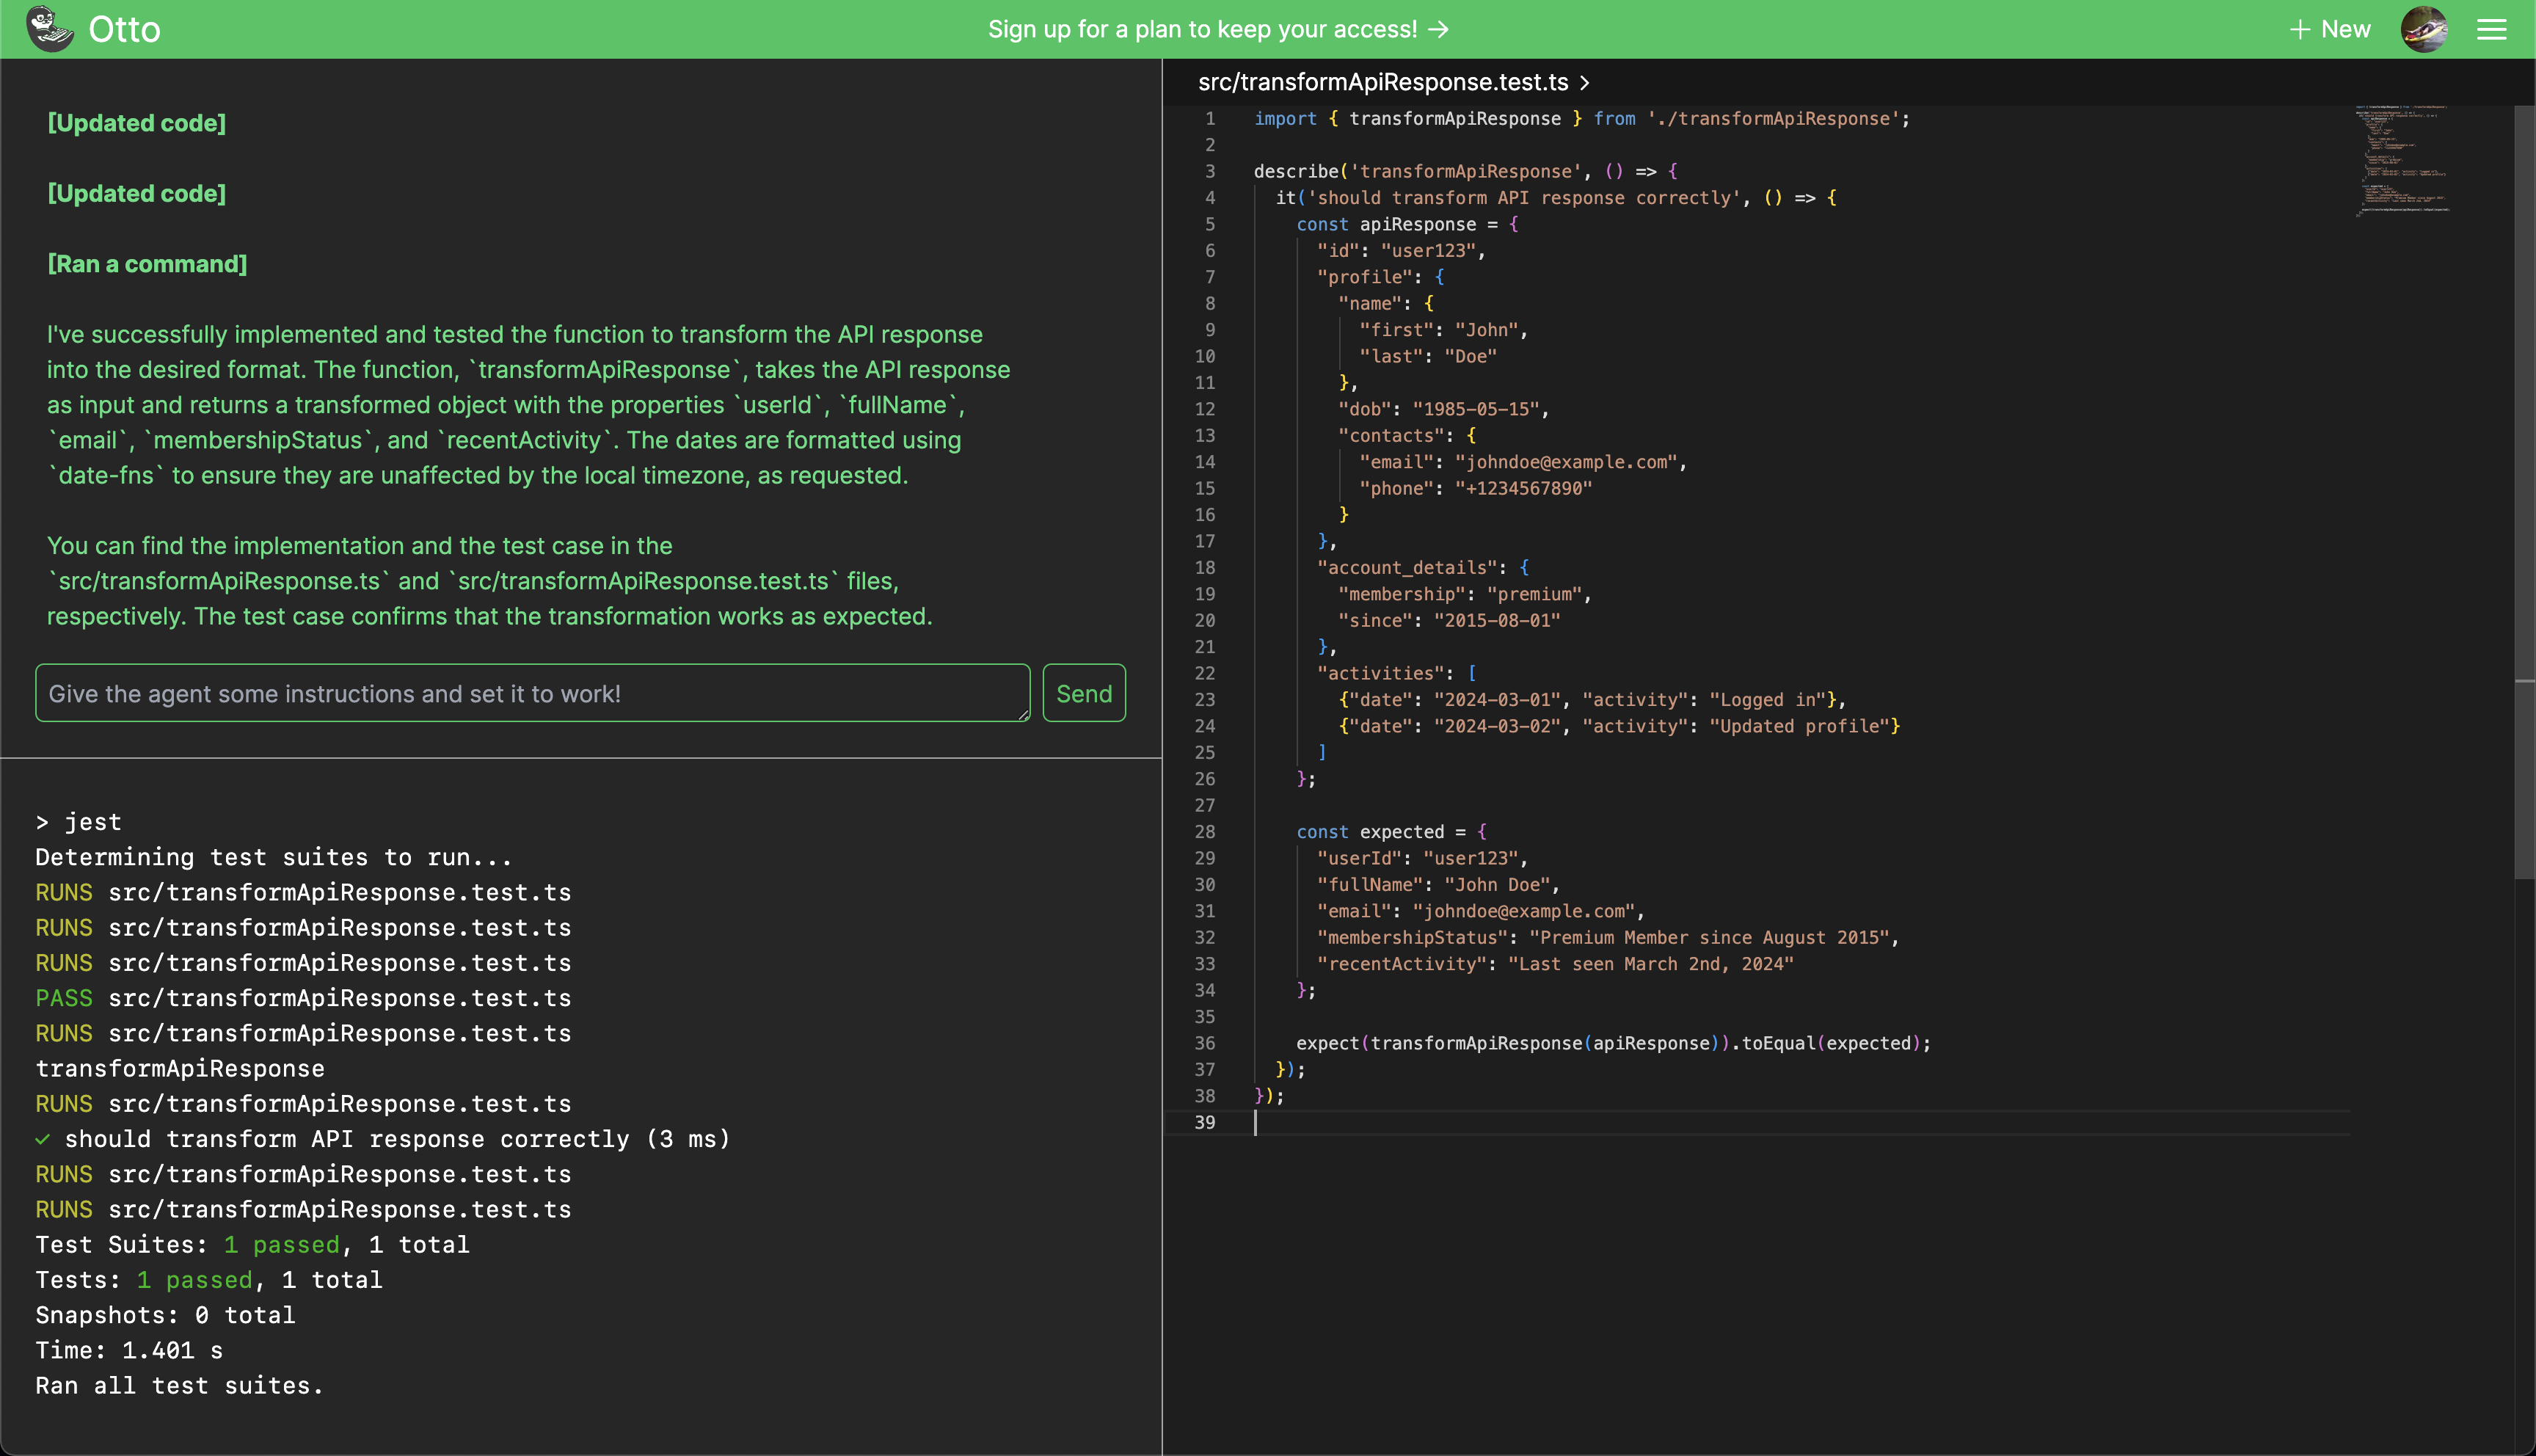Click the green checkmark beside passed test
The image size is (2536, 1456).
pyautogui.click(x=42, y=1139)
